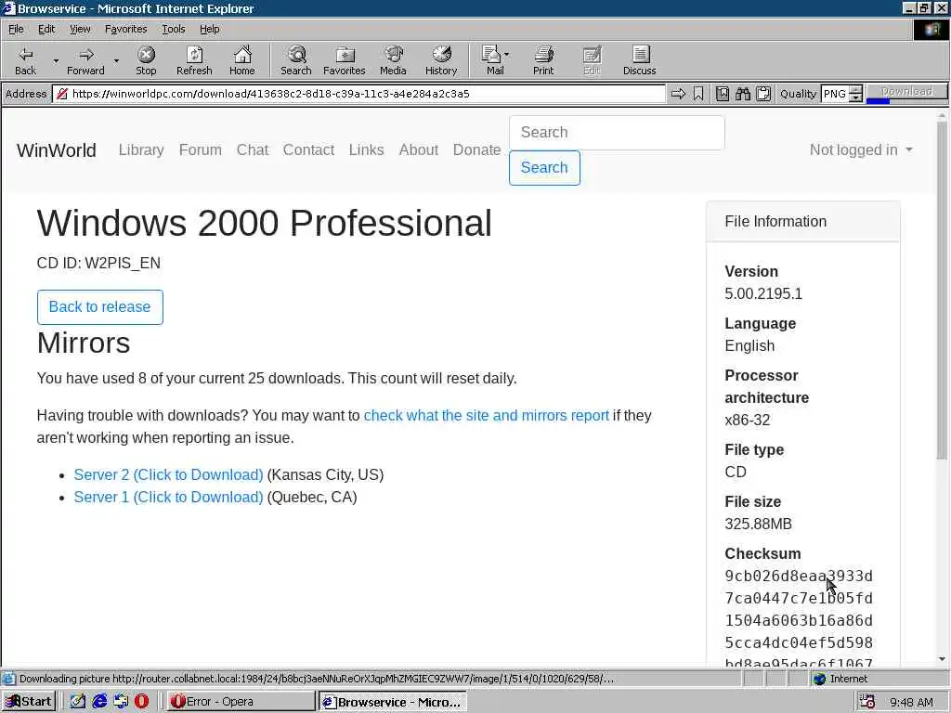Download from Server 1 Quebec
The width and height of the screenshot is (951, 713).
tap(168, 498)
